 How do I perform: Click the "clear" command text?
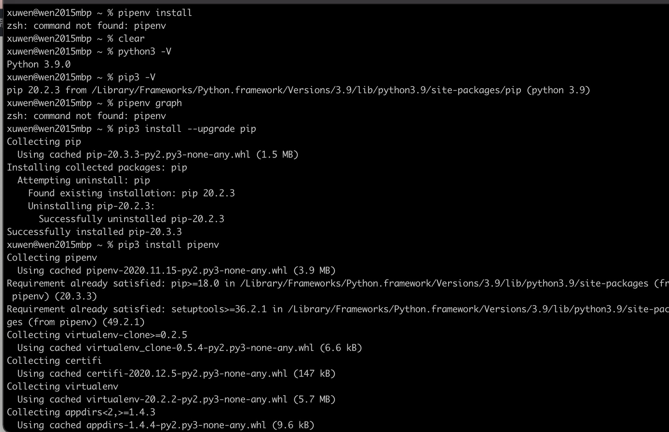131,39
